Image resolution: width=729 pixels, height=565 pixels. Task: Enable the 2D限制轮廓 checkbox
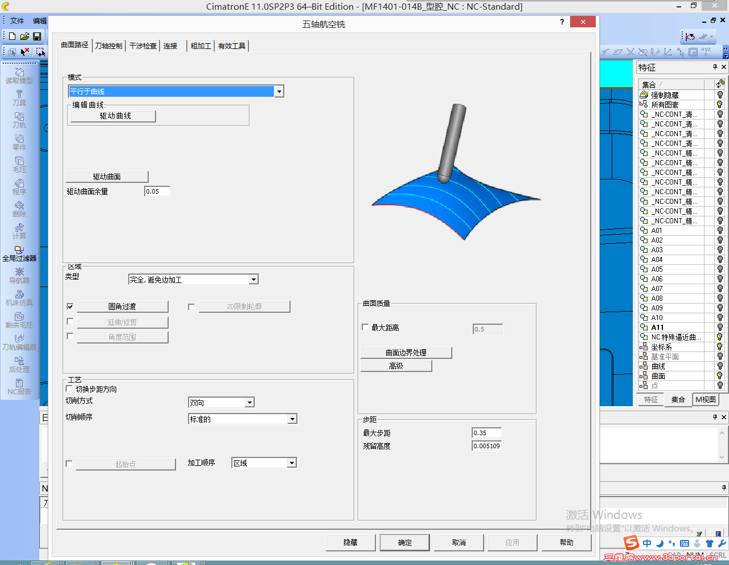coord(191,307)
